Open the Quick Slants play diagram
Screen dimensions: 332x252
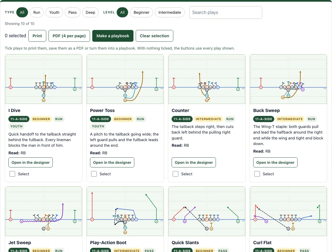pos(207,211)
